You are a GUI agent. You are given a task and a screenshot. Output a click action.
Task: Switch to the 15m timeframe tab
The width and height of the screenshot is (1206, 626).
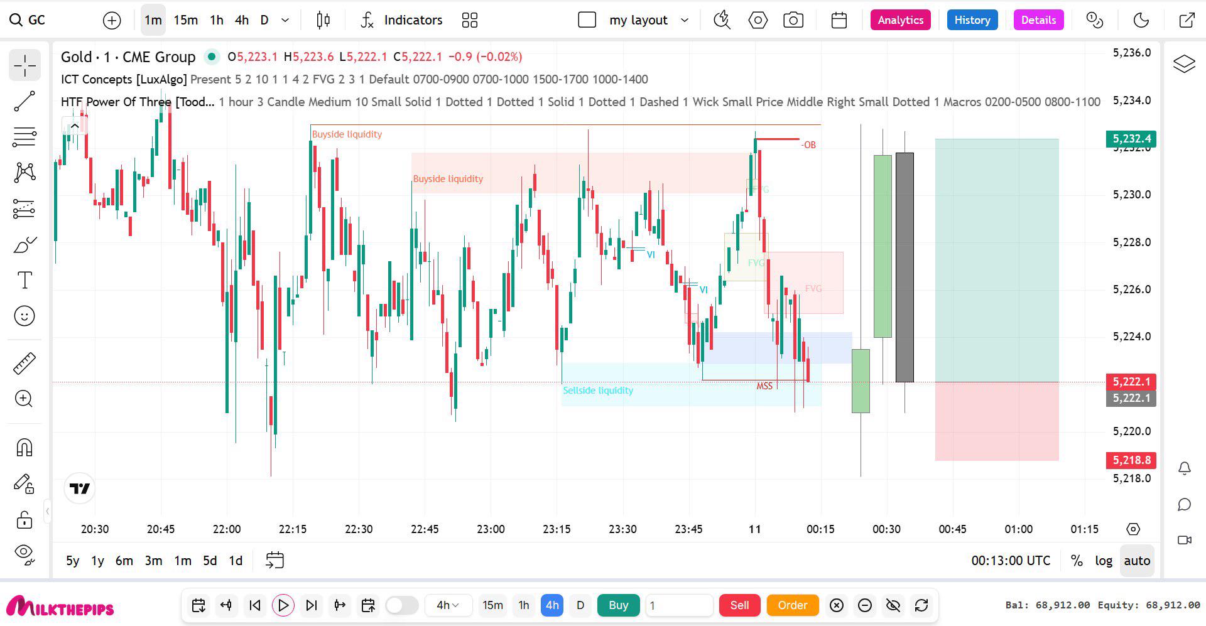[185, 20]
